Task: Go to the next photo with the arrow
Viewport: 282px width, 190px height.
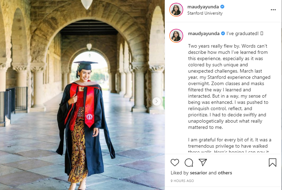Action: pyautogui.click(x=157, y=101)
